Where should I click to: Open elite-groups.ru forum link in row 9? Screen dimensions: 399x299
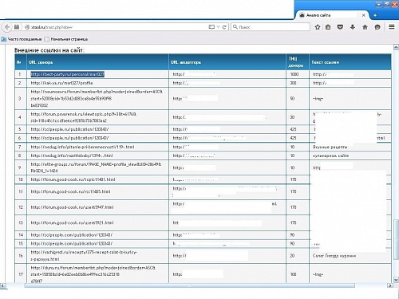[96, 167]
